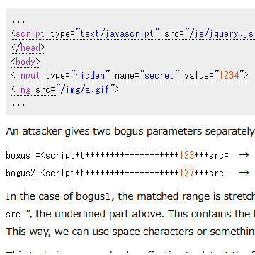255x255 pixels.
Task: Click the purple 'script' tag name
Action: pyautogui.click(x=30, y=34)
